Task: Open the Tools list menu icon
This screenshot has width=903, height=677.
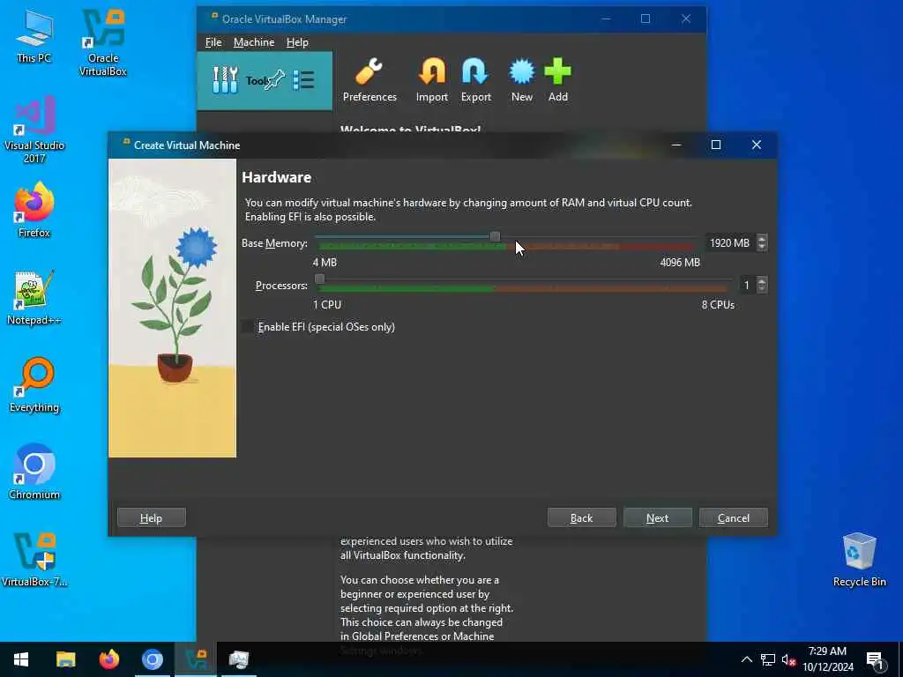Action: click(303, 80)
